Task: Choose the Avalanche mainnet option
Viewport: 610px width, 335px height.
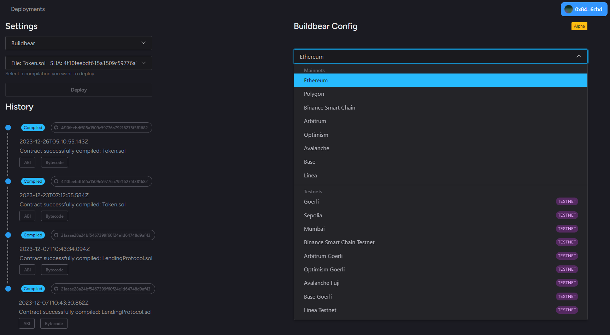Action: tap(441, 148)
